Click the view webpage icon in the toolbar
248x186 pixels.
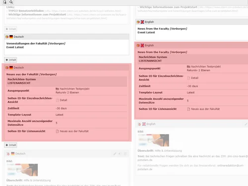5,2
